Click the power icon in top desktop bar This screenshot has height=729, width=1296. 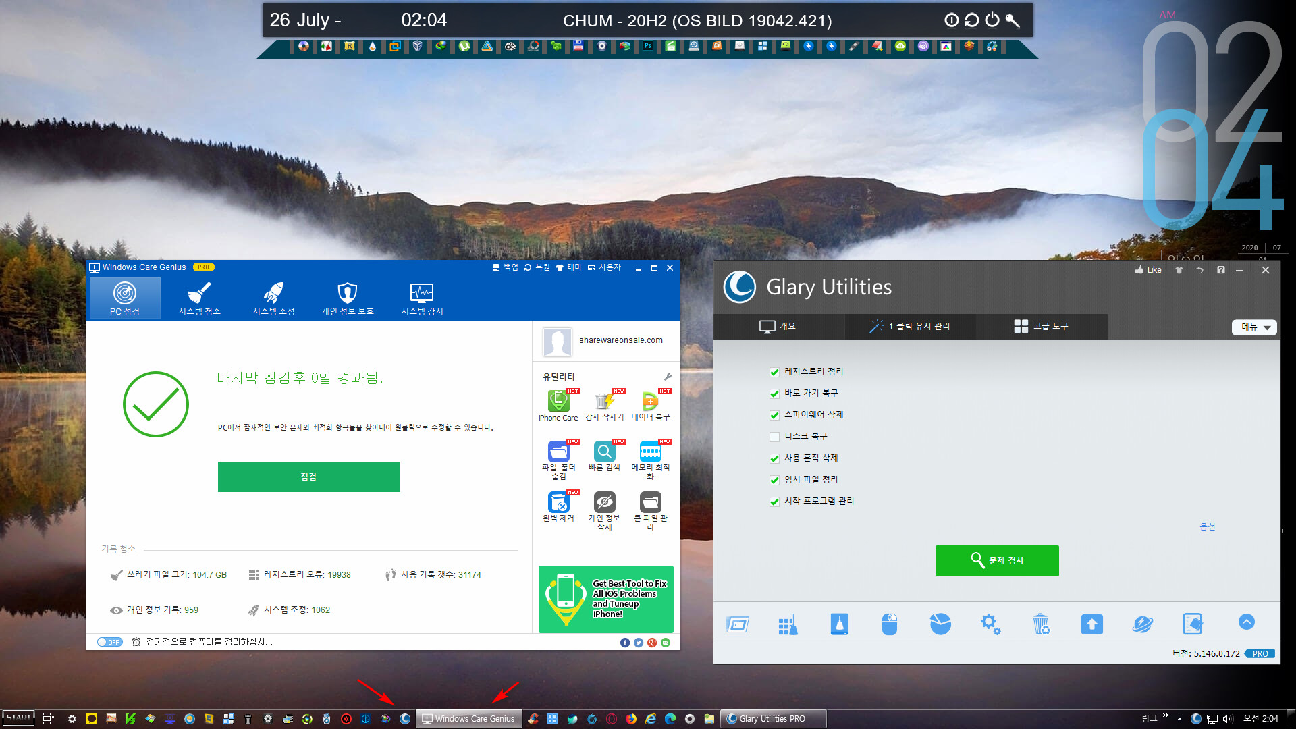[992, 20]
